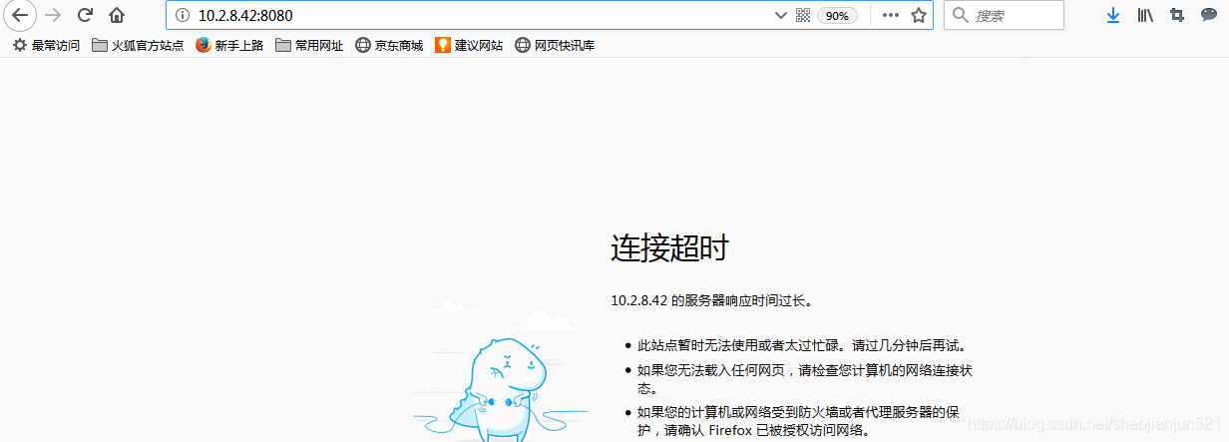Image resolution: width=1229 pixels, height=442 pixels.
Task: Reload the page with the refresh icon
Action: [85, 15]
